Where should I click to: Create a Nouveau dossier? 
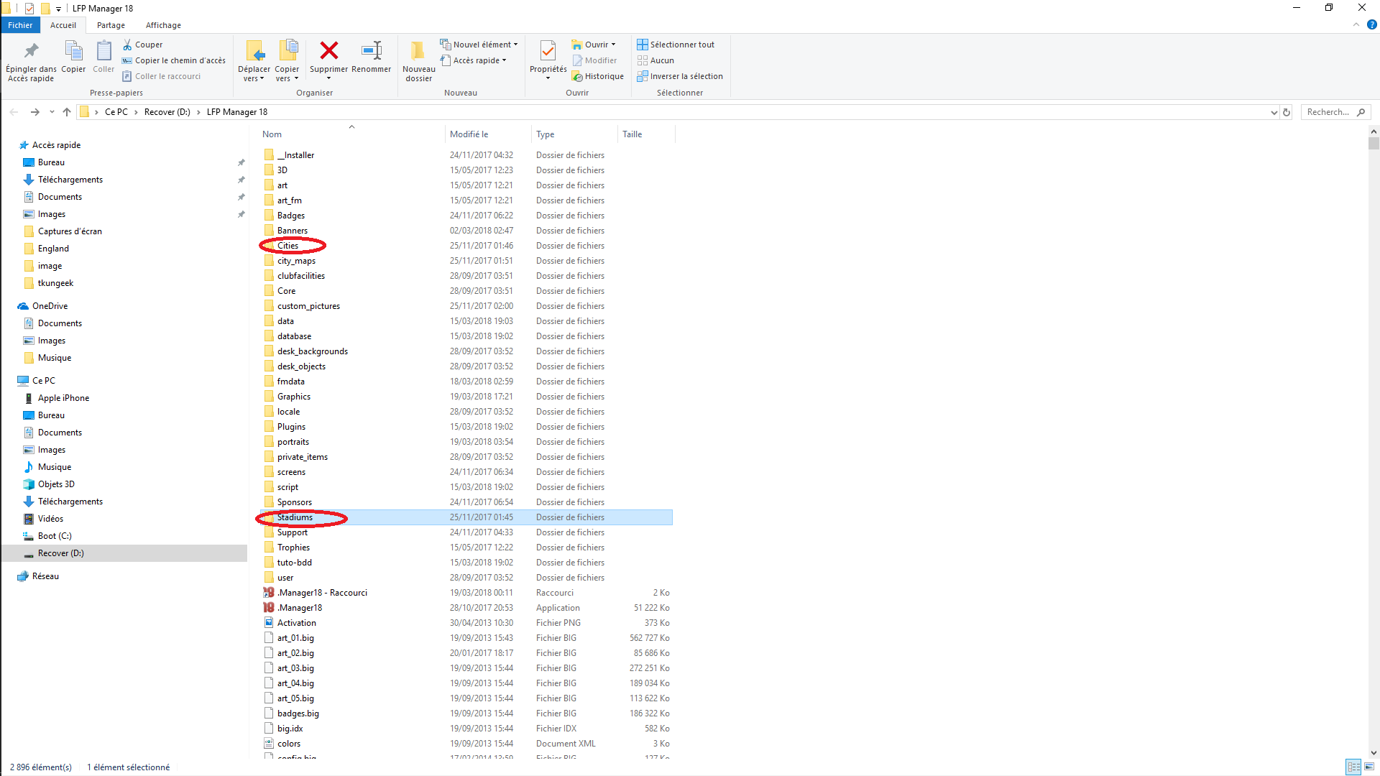(x=418, y=61)
